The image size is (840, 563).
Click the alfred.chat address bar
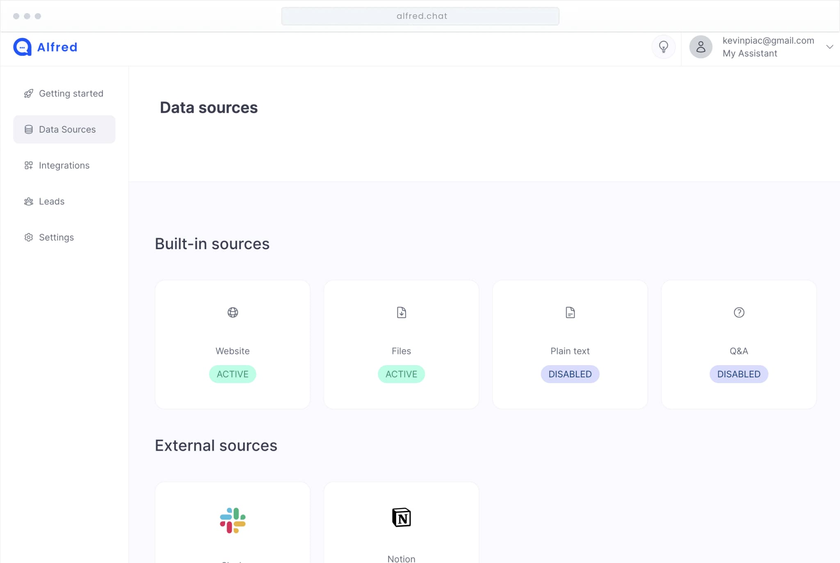click(420, 16)
